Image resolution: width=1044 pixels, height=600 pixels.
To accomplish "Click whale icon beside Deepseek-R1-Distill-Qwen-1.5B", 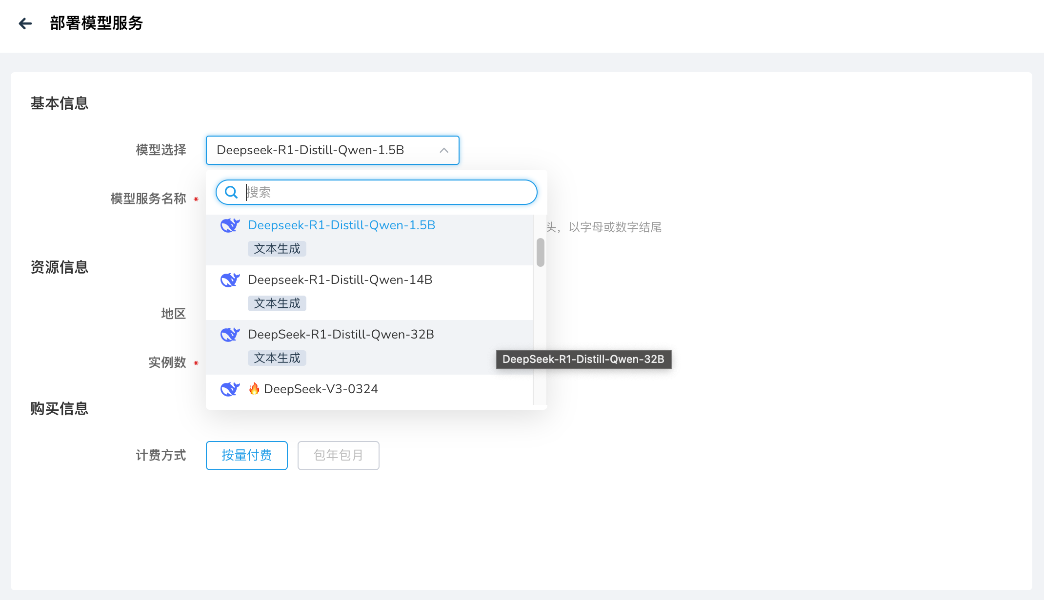I will (x=230, y=225).
